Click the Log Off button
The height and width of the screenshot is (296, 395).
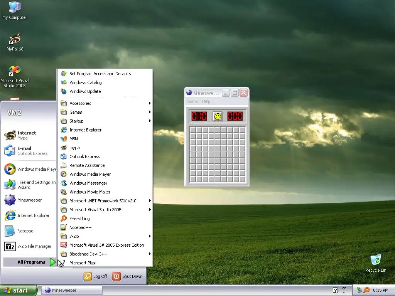(x=95, y=276)
